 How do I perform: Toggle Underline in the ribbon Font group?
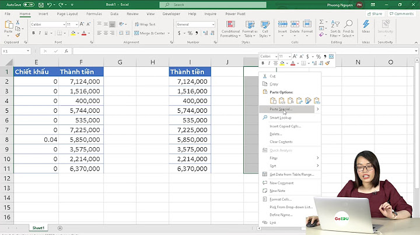pyautogui.click(x=46, y=33)
